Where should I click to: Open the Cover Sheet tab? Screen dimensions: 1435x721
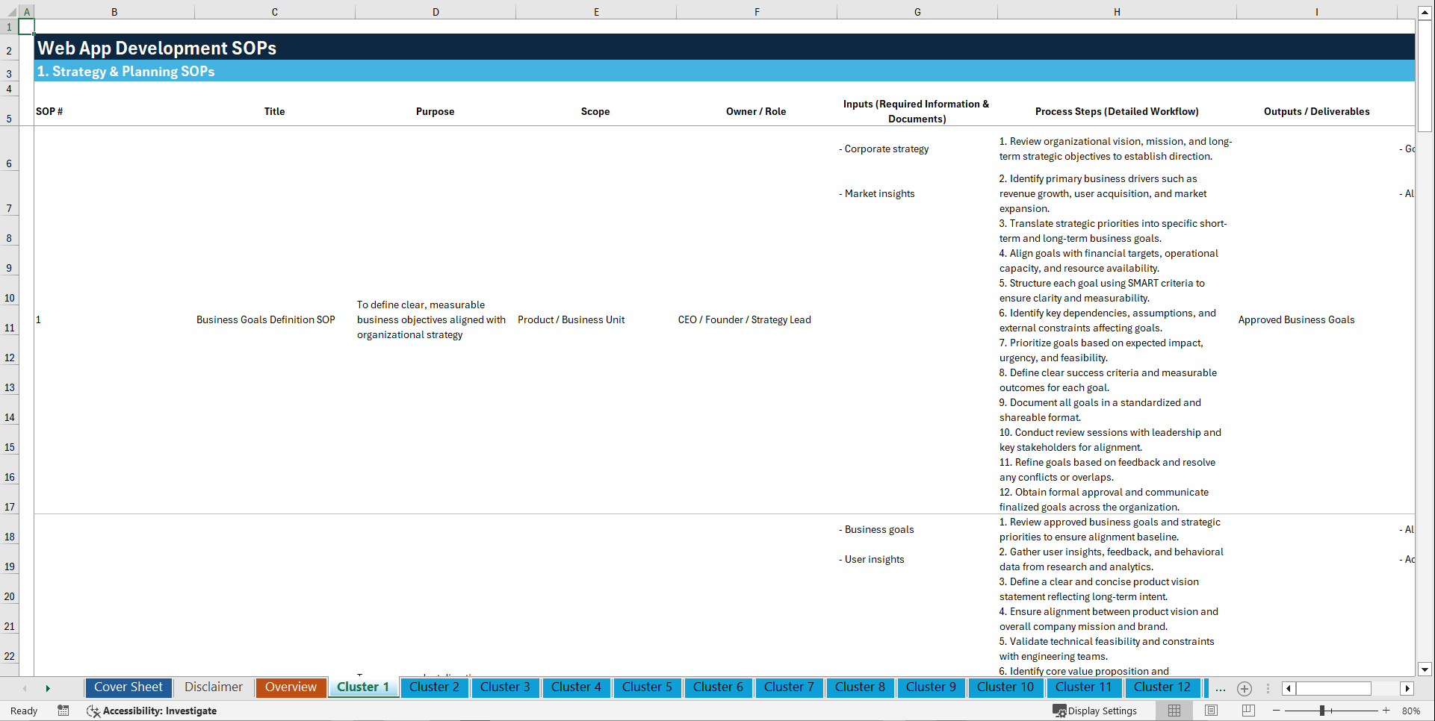128,687
